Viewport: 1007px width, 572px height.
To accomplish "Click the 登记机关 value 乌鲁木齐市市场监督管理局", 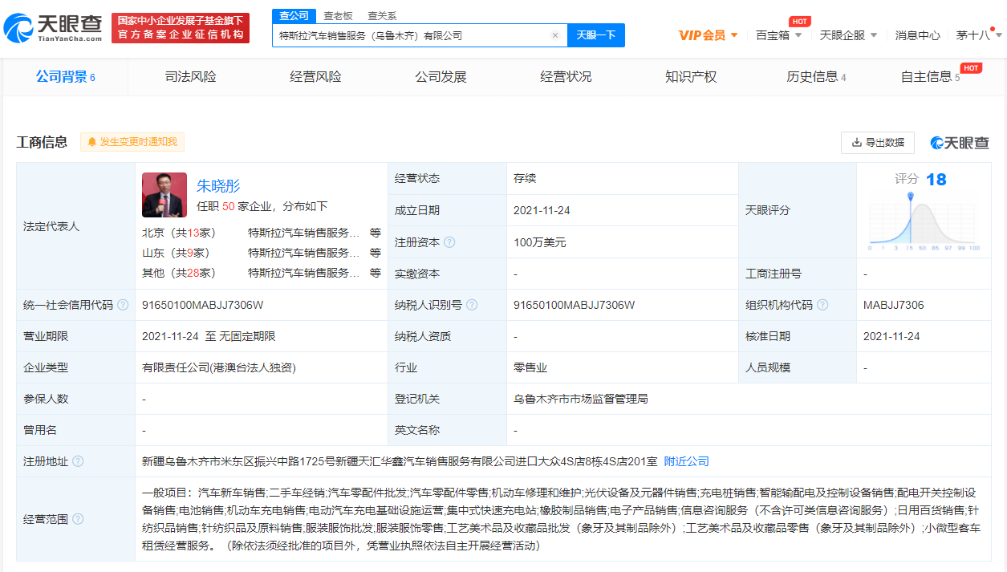I will tap(581, 399).
